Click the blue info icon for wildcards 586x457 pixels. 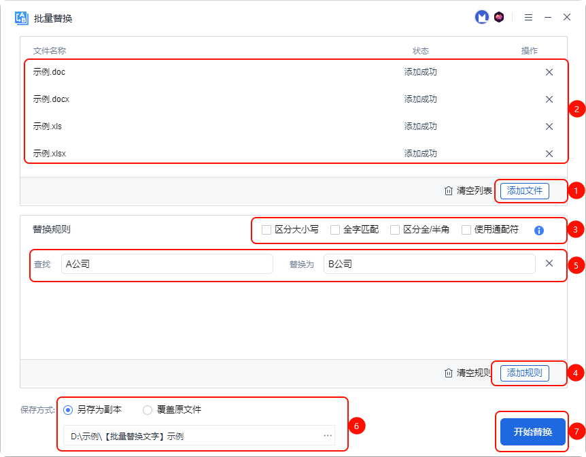pyautogui.click(x=539, y=231)
